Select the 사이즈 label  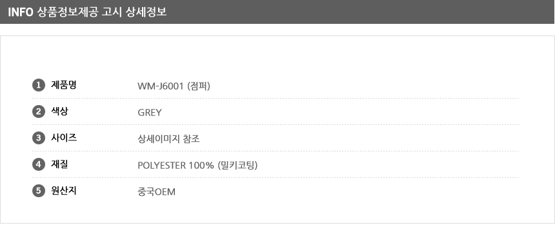click(x=64, y=138)
